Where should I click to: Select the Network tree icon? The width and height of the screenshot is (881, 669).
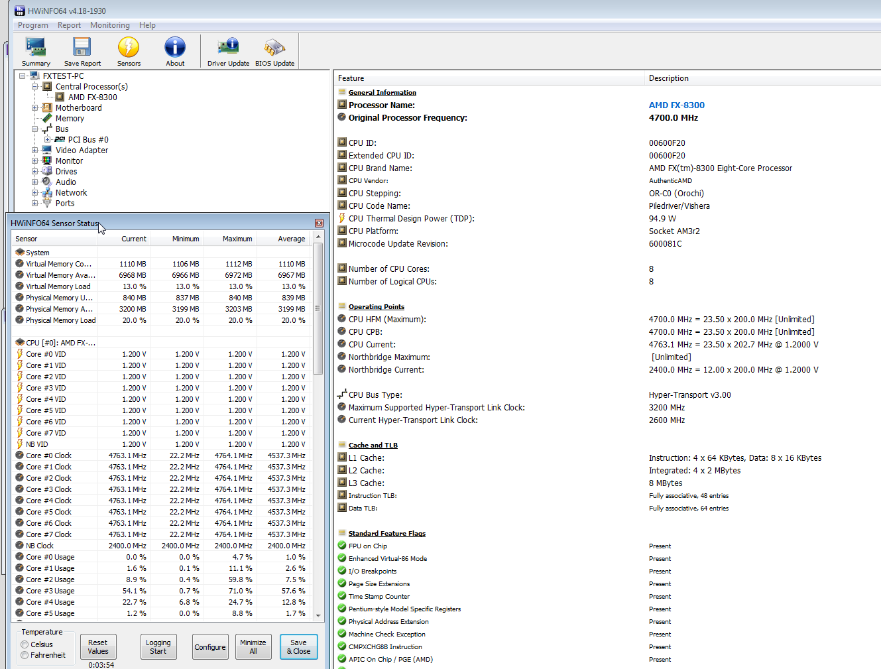tap(47, 192)
